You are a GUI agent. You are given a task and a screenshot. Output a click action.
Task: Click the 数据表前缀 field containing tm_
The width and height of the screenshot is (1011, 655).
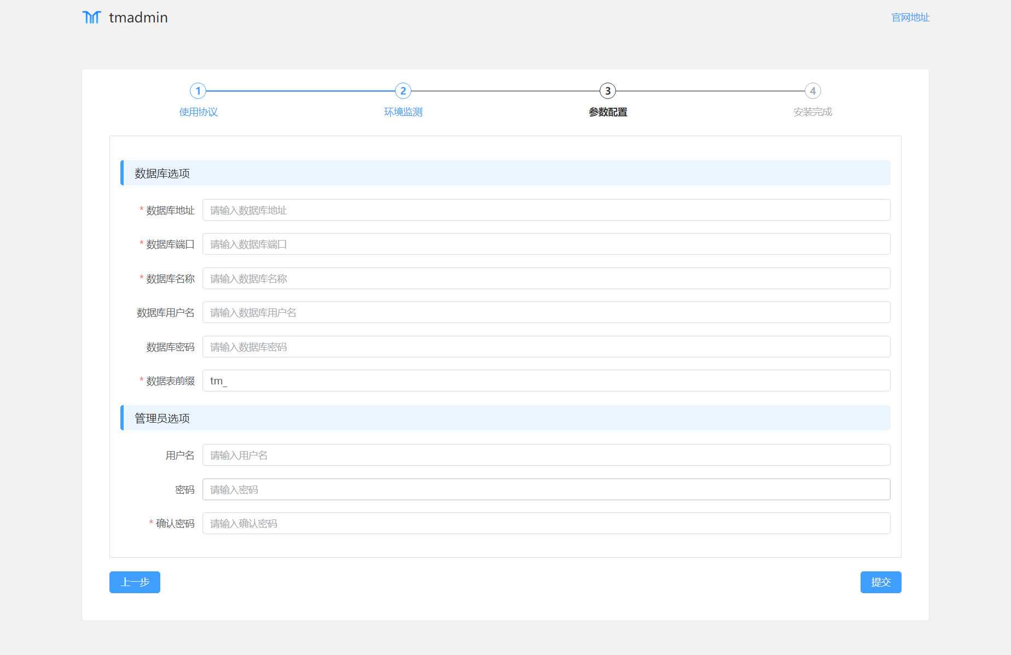[546, 381]
